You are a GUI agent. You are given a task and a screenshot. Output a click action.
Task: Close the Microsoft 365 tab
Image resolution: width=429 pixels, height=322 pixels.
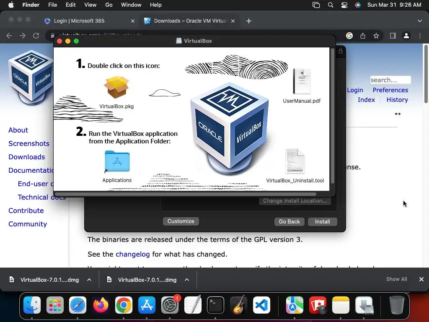point(133,21)
